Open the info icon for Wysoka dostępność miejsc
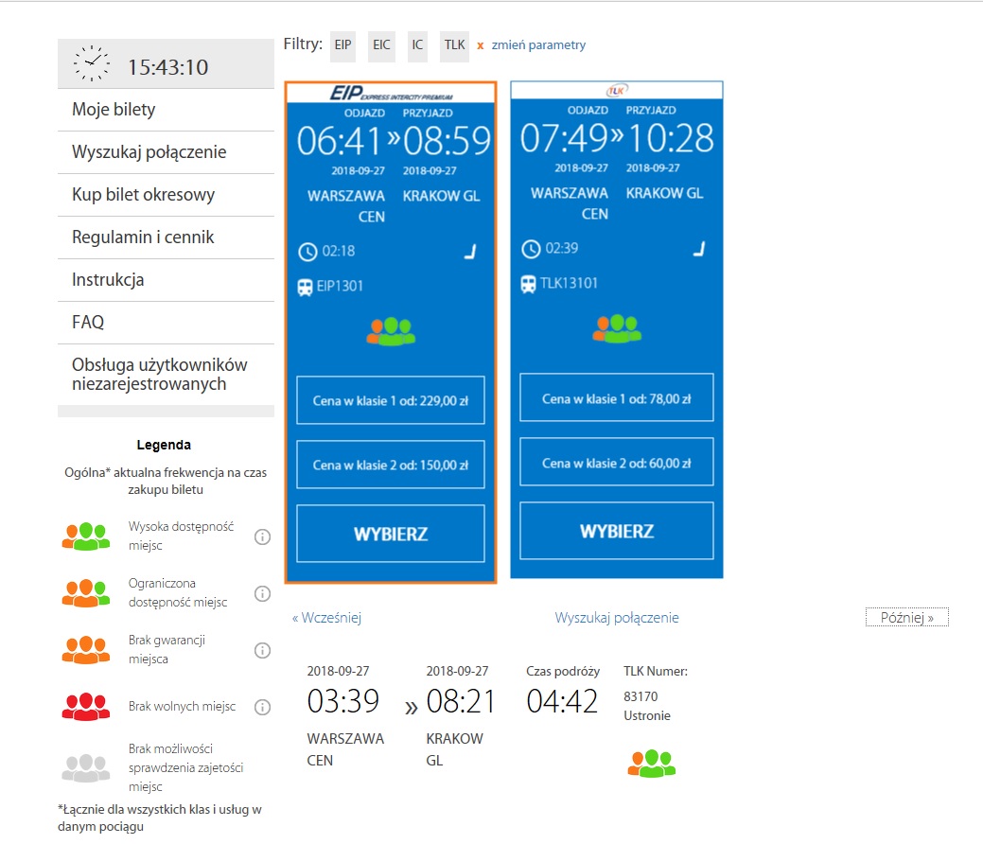 262,536
